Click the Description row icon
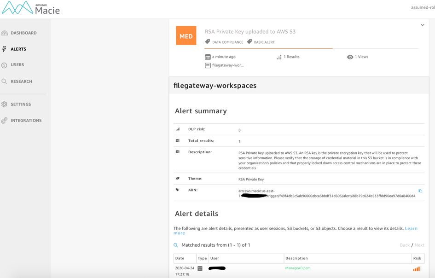This screenshot has height=278, width=435. pos(178,152)
